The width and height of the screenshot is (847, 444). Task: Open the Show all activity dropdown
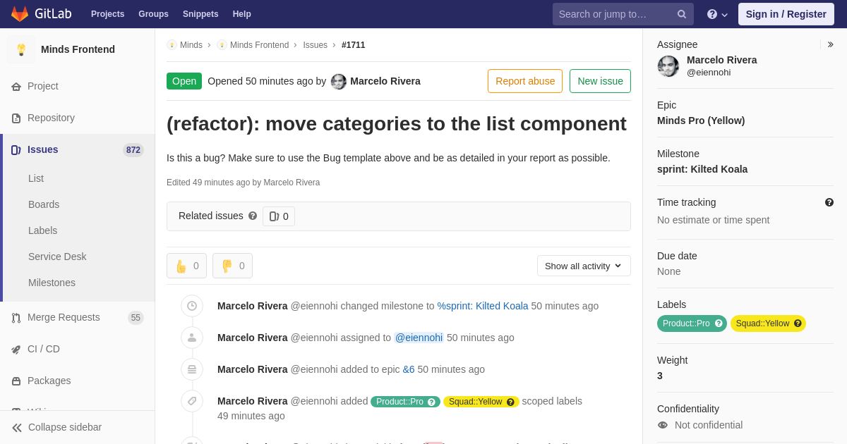coord(584,266)
